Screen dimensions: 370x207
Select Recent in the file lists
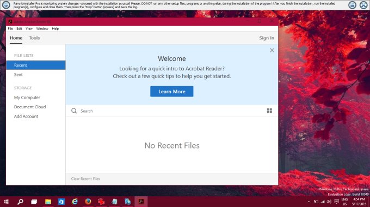(x=35, y=65)
